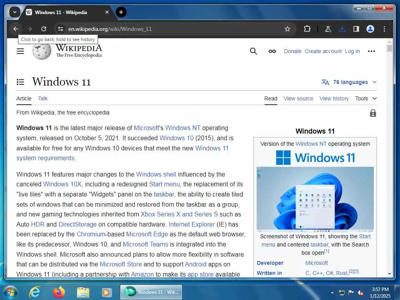Toggle the table of contents icon
This screenshot has width=400, height=300.
pyautogui.click(x=20, y=82)
